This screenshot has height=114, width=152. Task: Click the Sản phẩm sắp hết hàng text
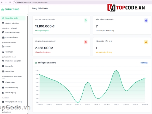tap(104, 52)
